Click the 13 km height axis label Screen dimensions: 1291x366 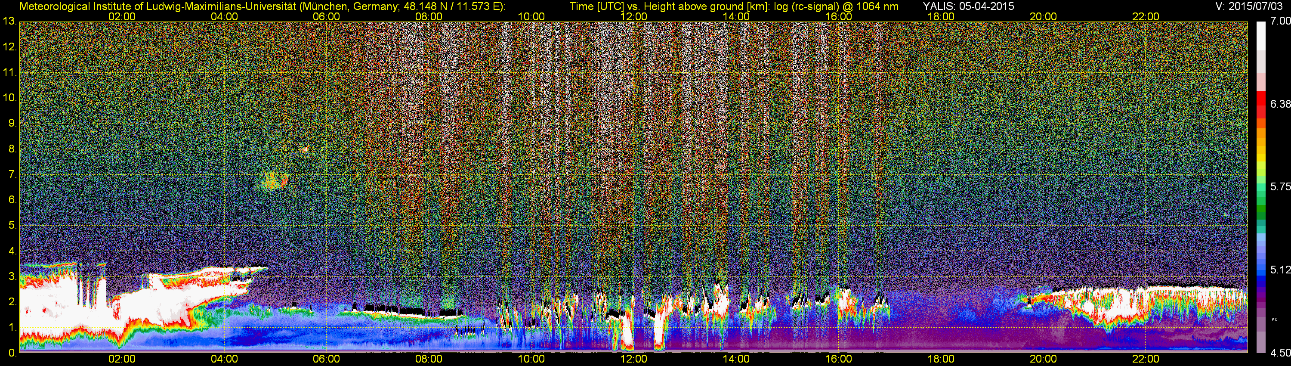pyautogui.click(x=9, y=21)
